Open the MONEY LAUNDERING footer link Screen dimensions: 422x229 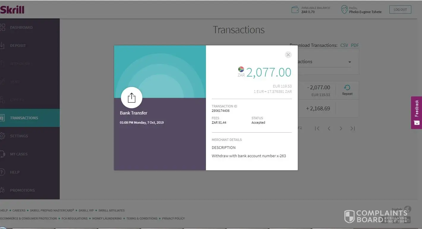coord(107,219)
